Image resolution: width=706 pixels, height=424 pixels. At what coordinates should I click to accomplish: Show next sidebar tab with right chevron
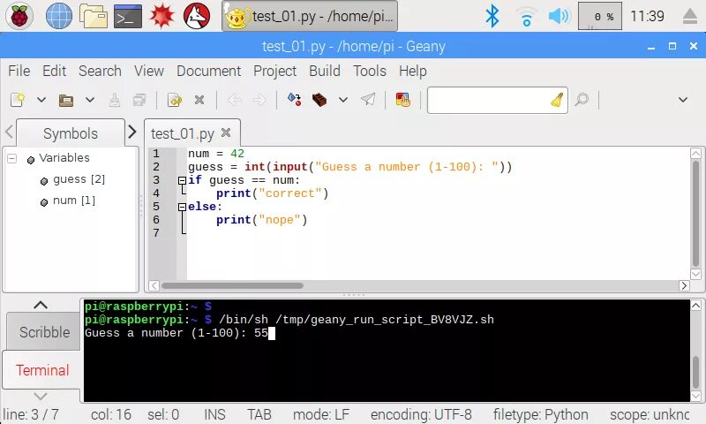click(131, 132)
